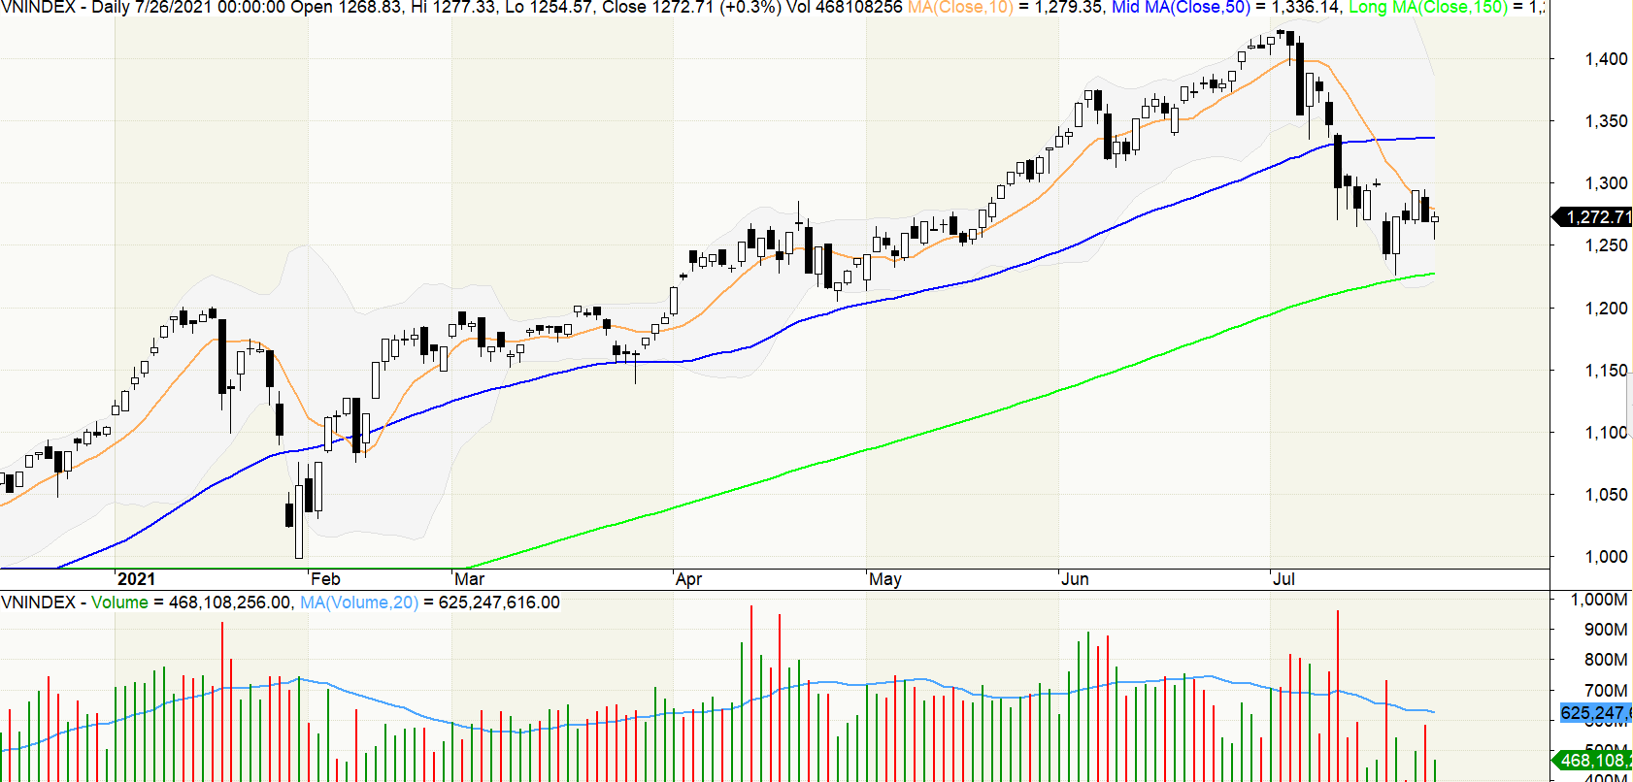Select the May label on the time axis
1633x782 pixels.
pos(885,579)
